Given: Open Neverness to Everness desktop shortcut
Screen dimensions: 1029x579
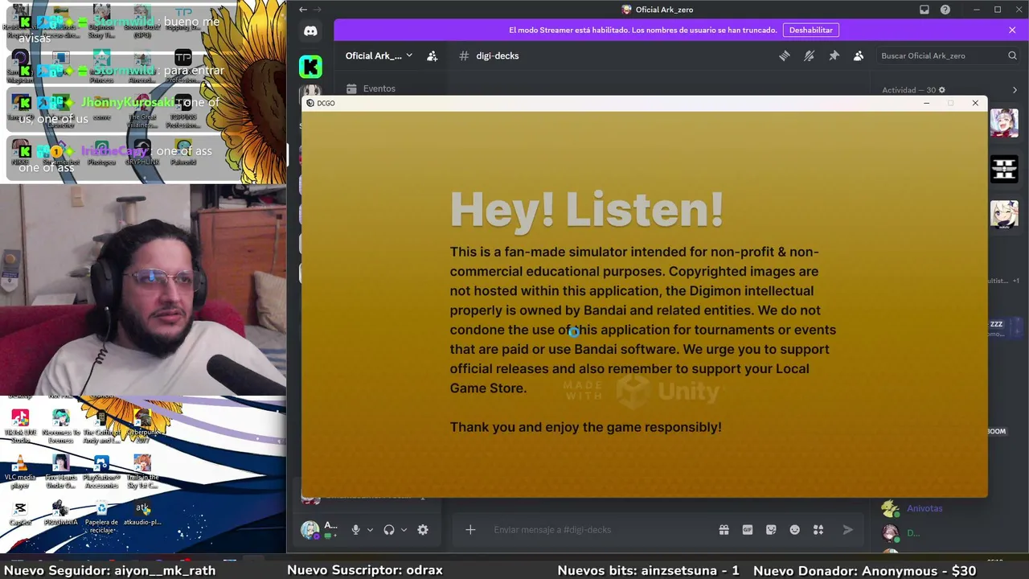Looking at the screenshot, I should click(60, 426).
